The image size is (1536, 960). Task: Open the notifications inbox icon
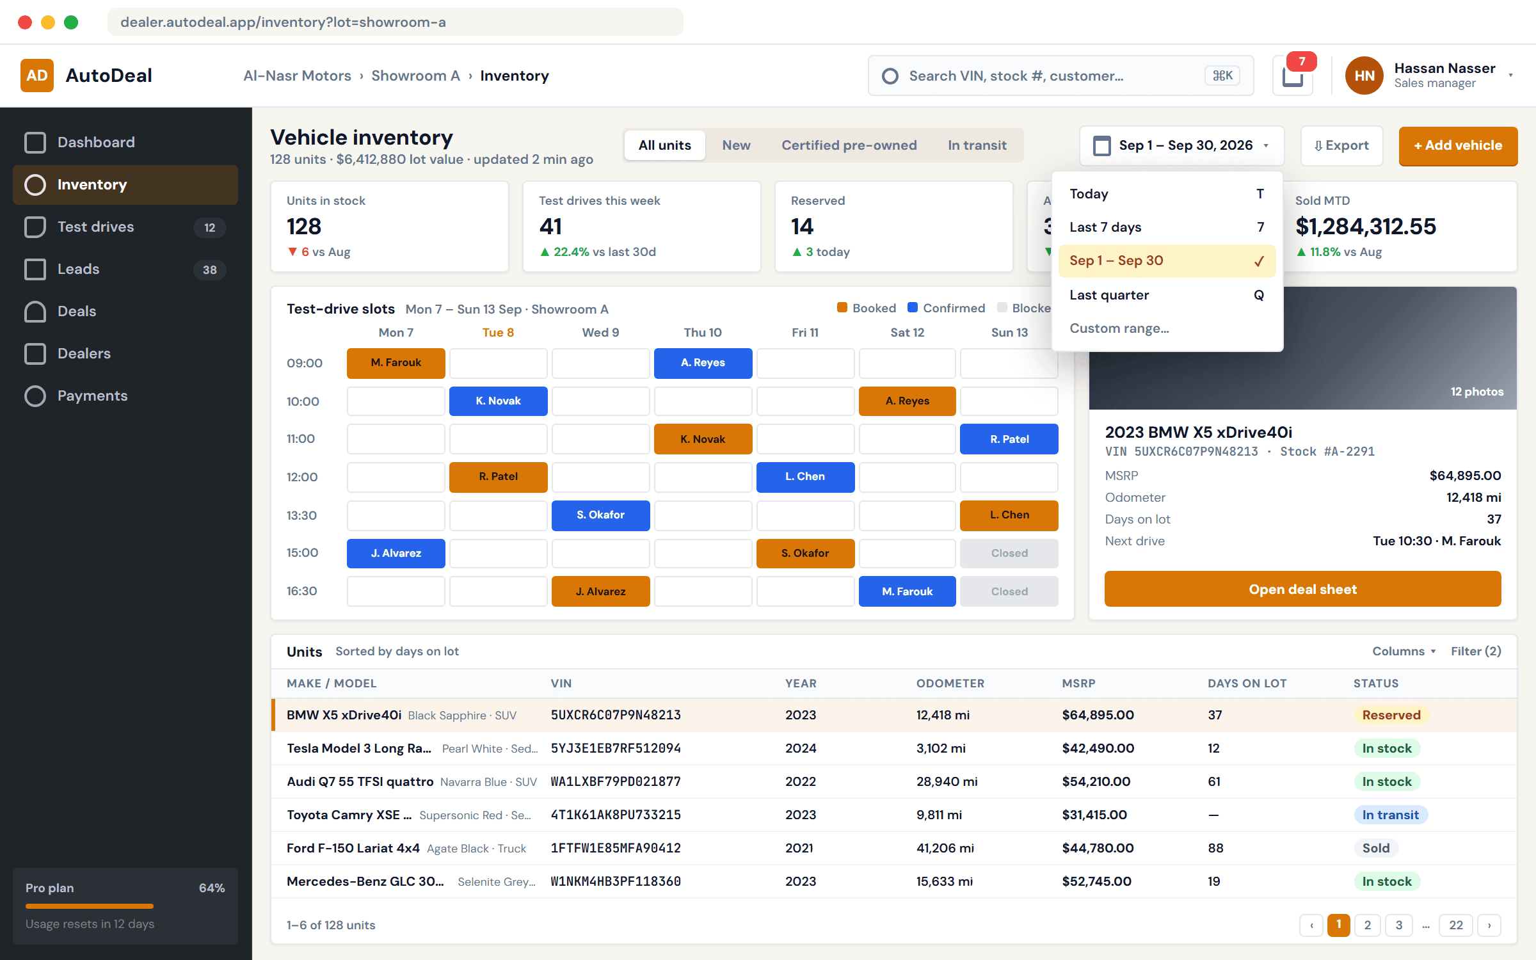1292,76
